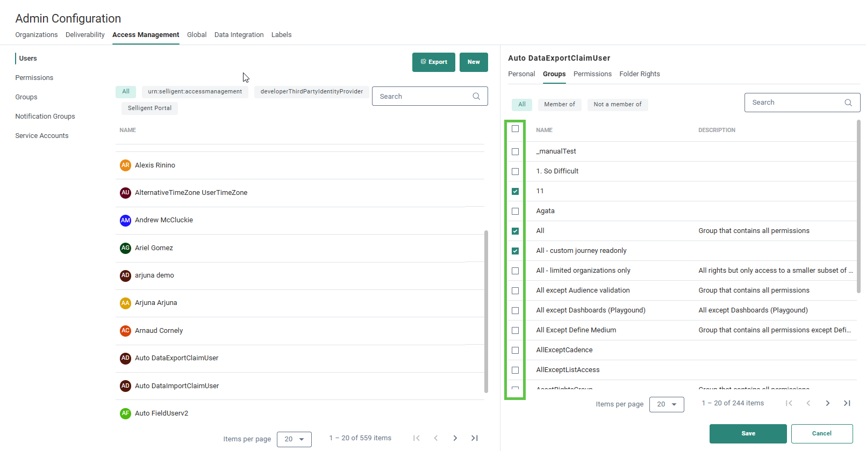Jump to last page of groups list
This screenshot has width=866, height=451.
point(847,403)
